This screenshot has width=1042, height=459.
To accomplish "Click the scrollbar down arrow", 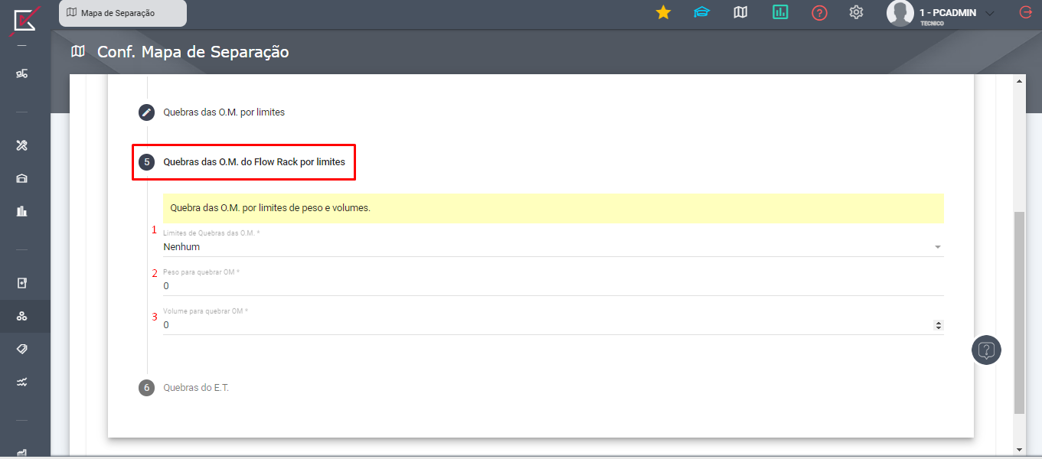I will [1019, 449].
